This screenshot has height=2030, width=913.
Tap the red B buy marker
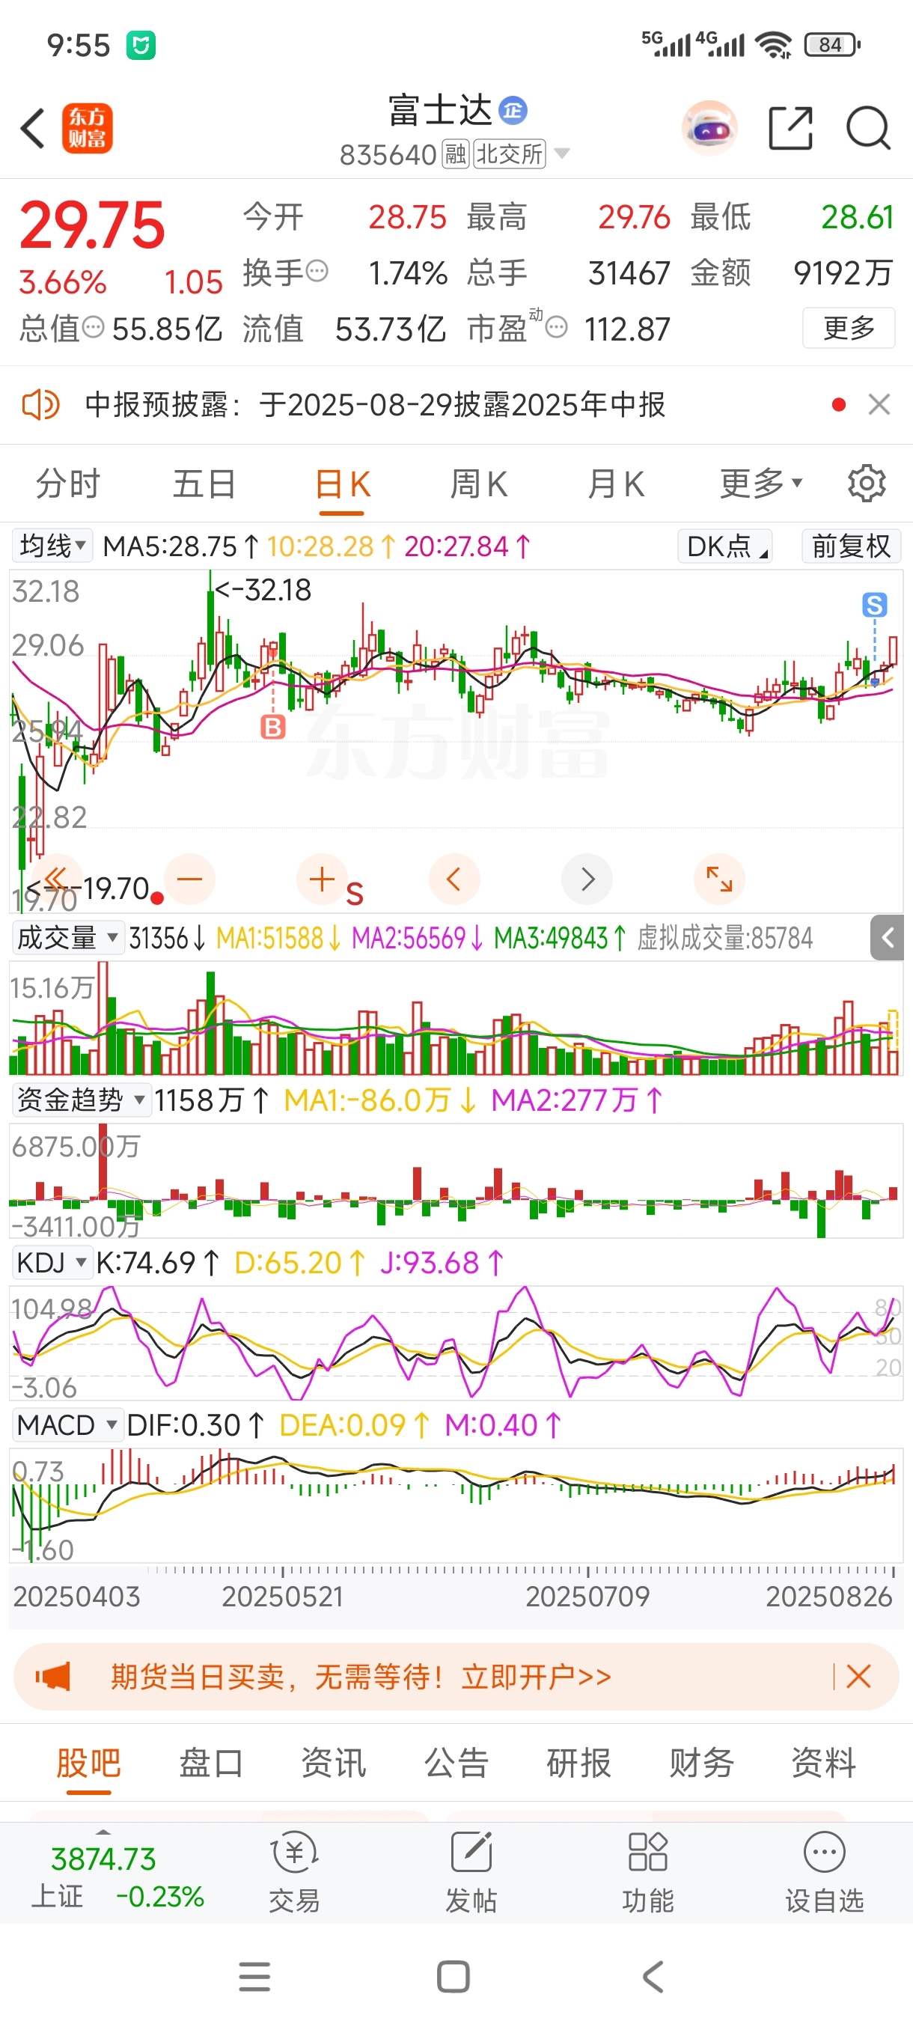(x=272, y=727)
